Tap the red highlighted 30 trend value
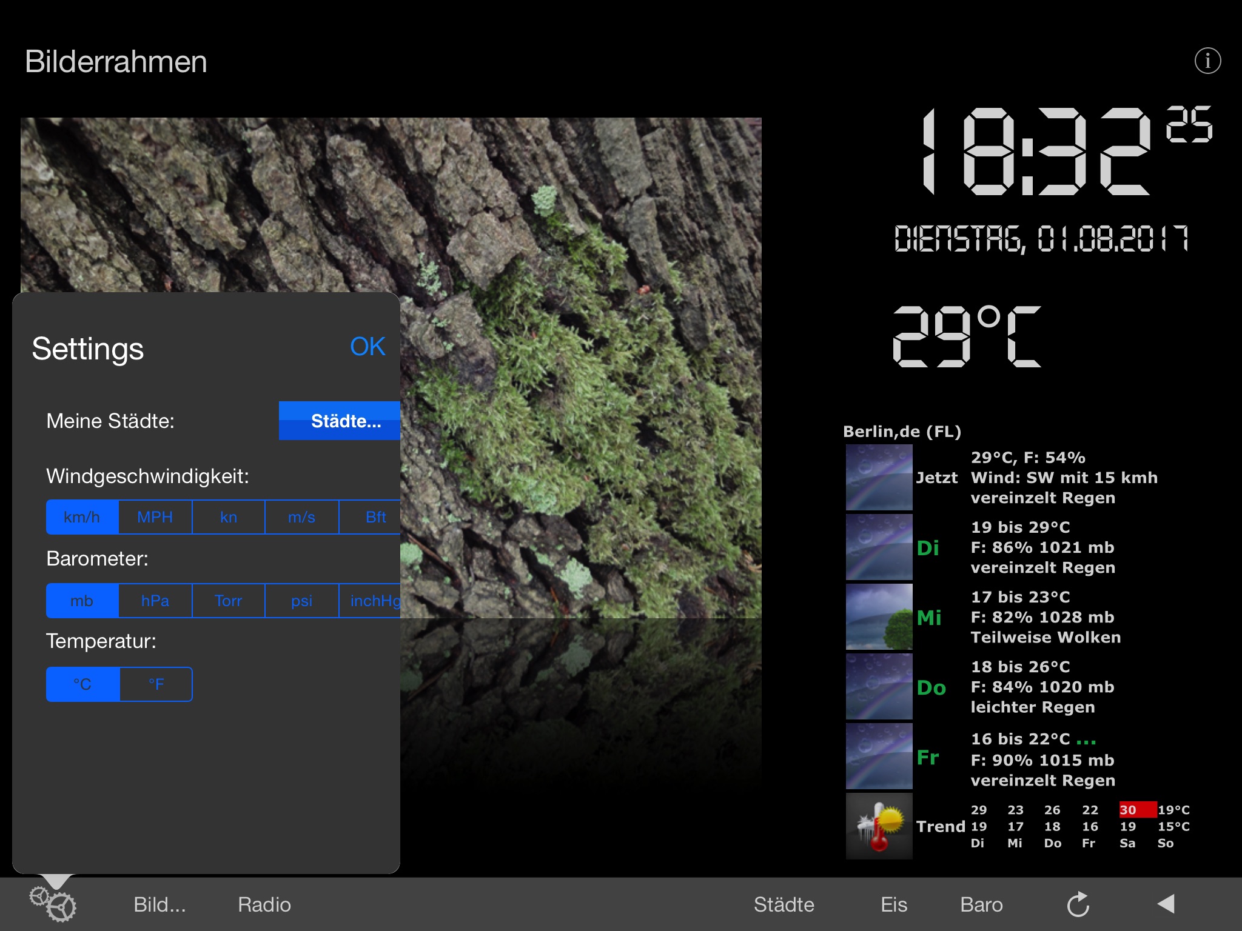1242x931 pixels. (x=1137, y=810)
